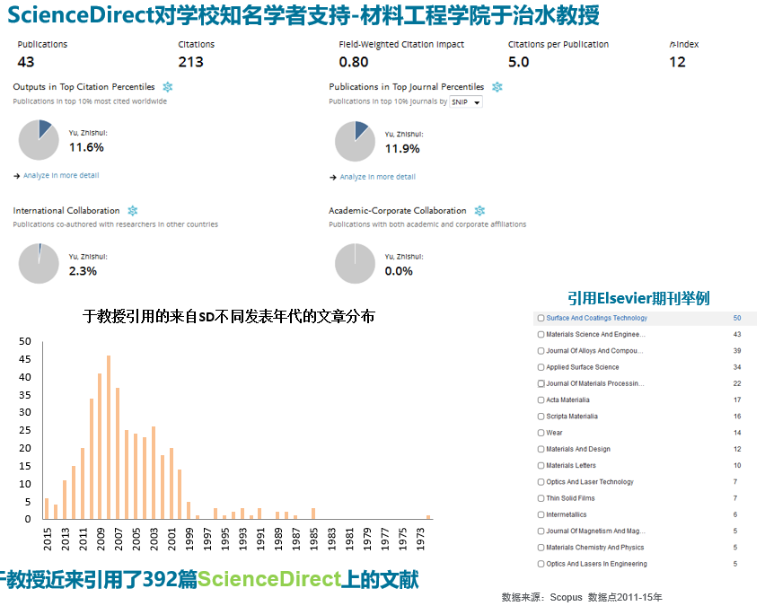The height and width of the screenshot is (606, 765).
Task: Tick the Acta Materialia checkbox
Action: click(x=541, y=400)
